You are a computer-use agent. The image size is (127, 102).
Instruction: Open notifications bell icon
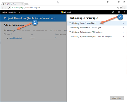point(113,12)
